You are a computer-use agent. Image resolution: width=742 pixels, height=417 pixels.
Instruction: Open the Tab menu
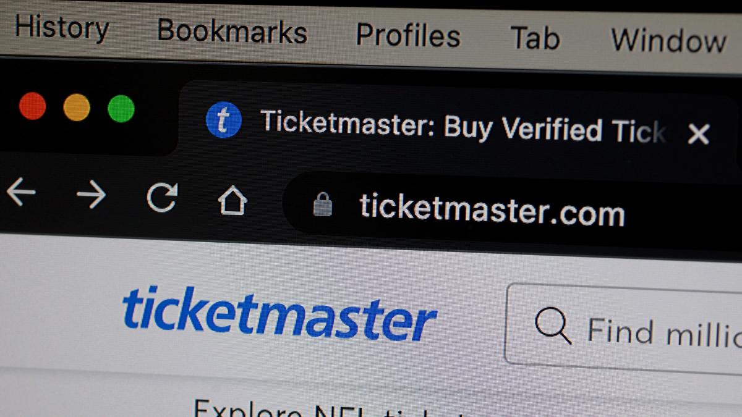point(535,38)
